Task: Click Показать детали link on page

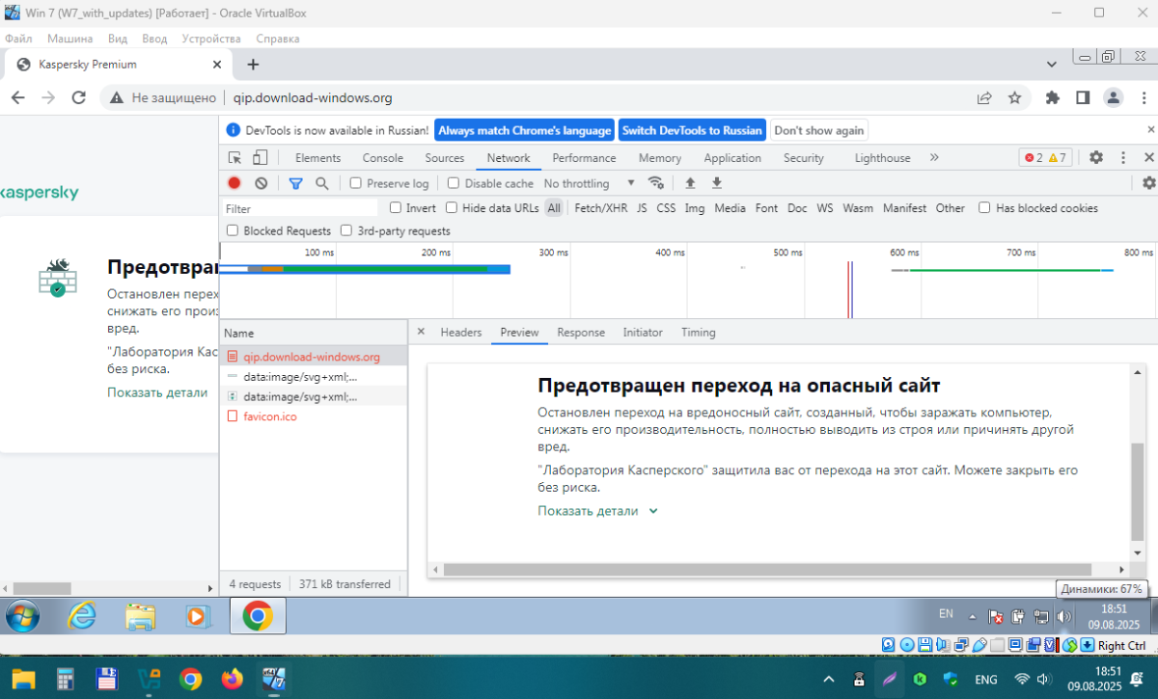Action: [x=157, y=392]
